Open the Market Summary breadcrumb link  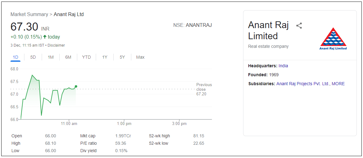pyautogui.click(x=29, y=15)
